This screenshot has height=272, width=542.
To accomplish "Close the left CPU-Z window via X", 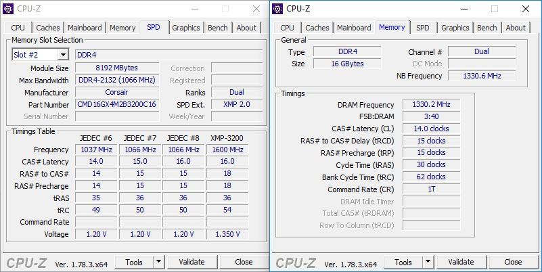I will click(256, 9).
